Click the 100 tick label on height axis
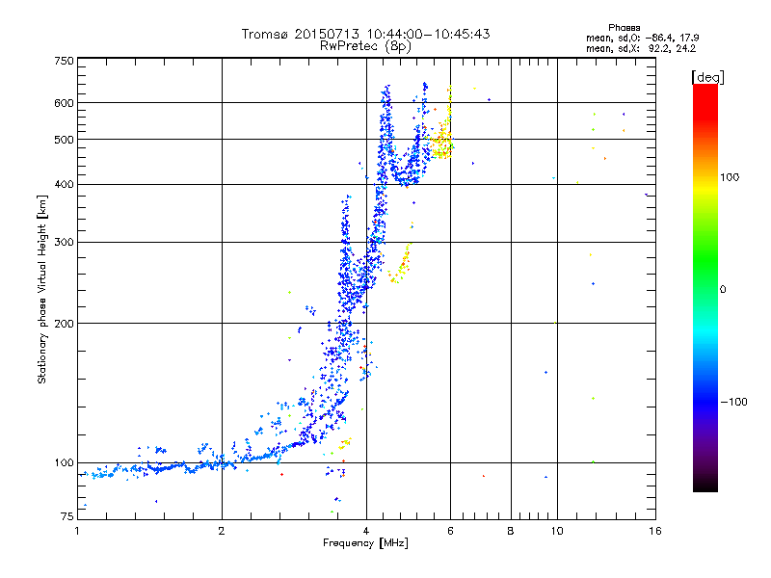 [64, 463]
